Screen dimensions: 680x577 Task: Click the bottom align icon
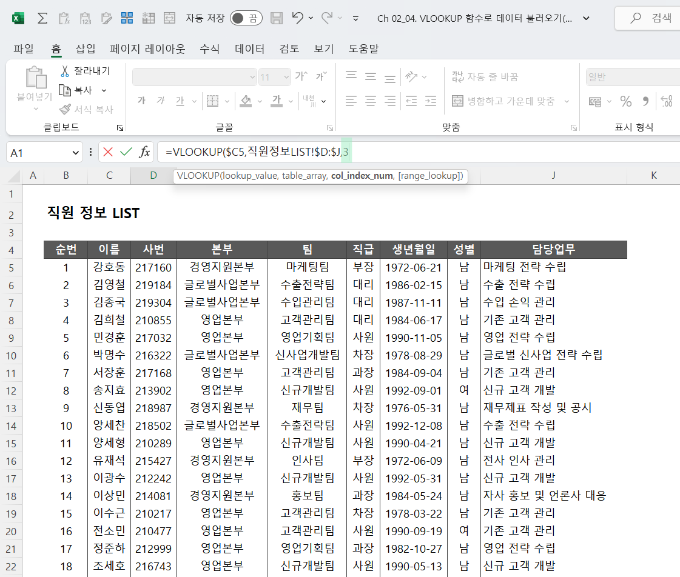click(390, 78)
